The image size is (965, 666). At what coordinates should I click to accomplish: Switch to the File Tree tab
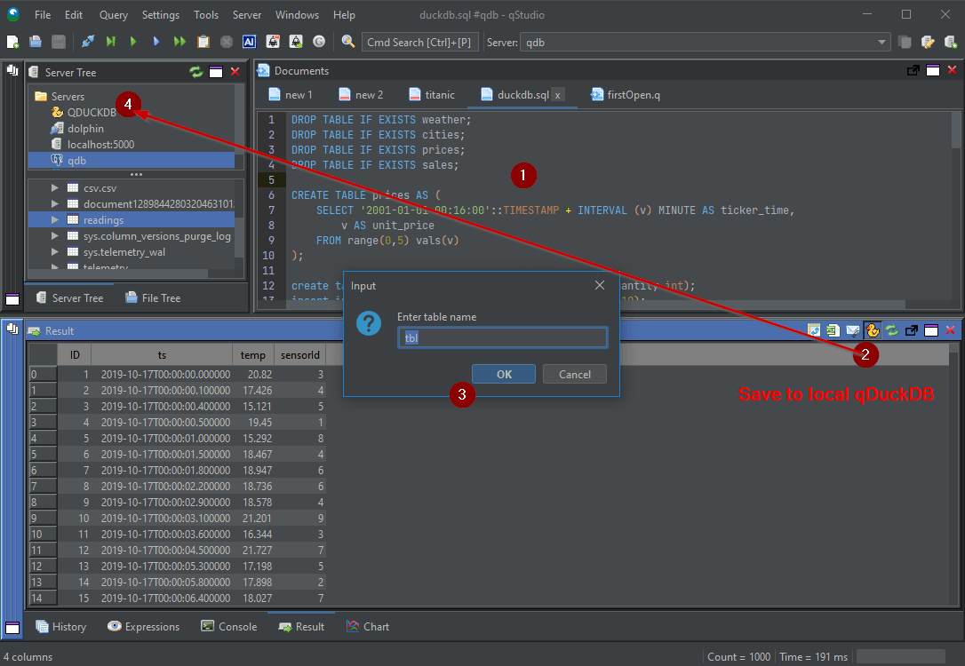coord(153,297)
